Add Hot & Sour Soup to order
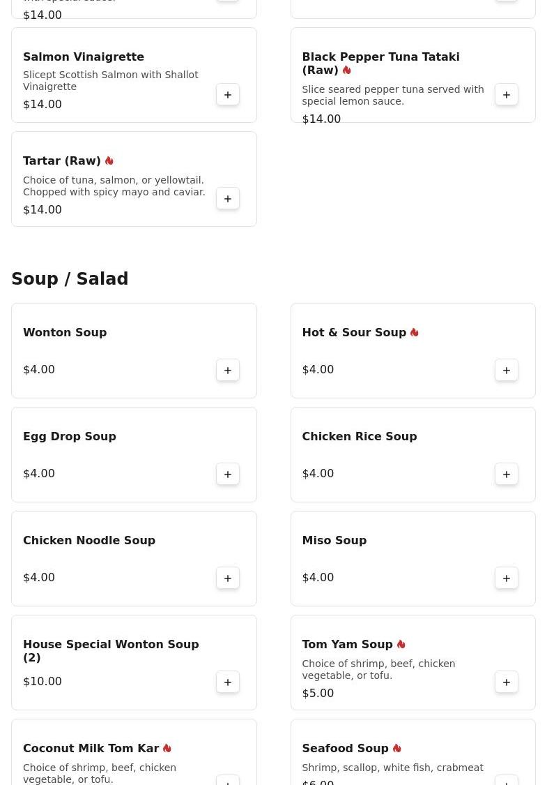Screen dimensions: 547x785 [507, 371]
